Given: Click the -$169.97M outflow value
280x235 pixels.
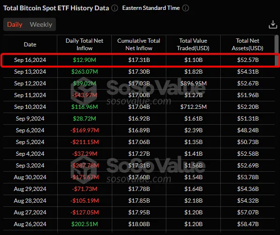Looking at the screenshot, I should click(85, 130).
